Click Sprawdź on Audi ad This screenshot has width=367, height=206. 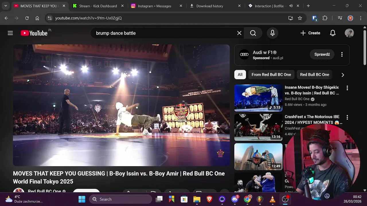pos(322,54)
